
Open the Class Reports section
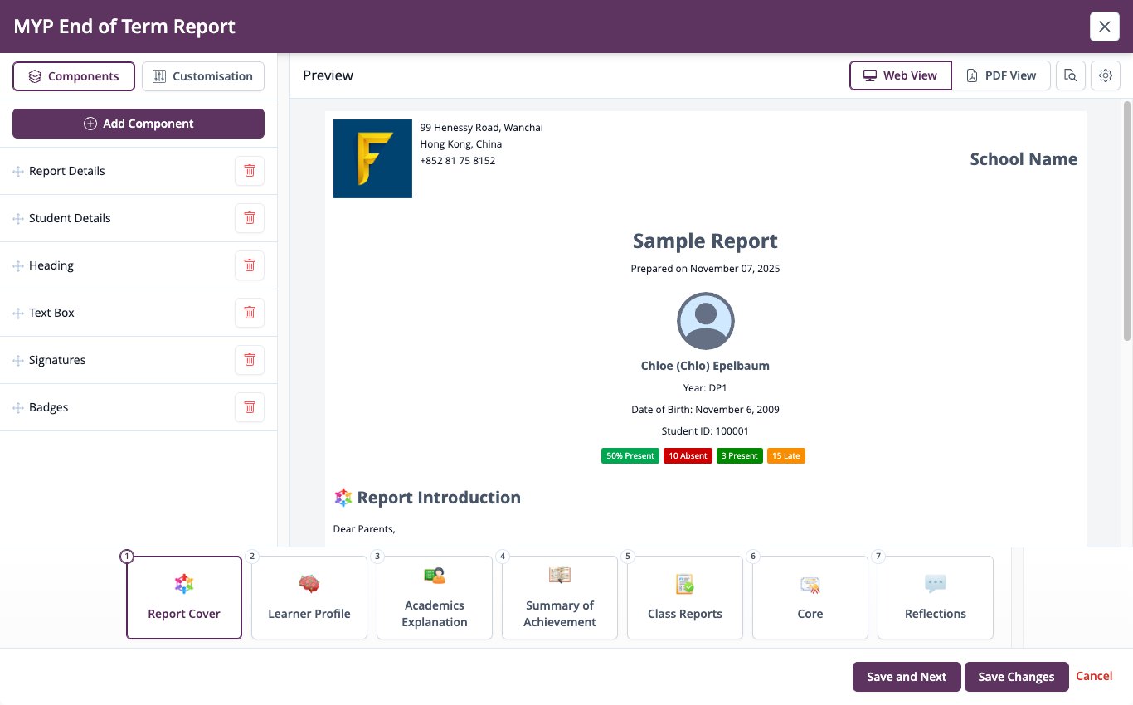point(685,597)
